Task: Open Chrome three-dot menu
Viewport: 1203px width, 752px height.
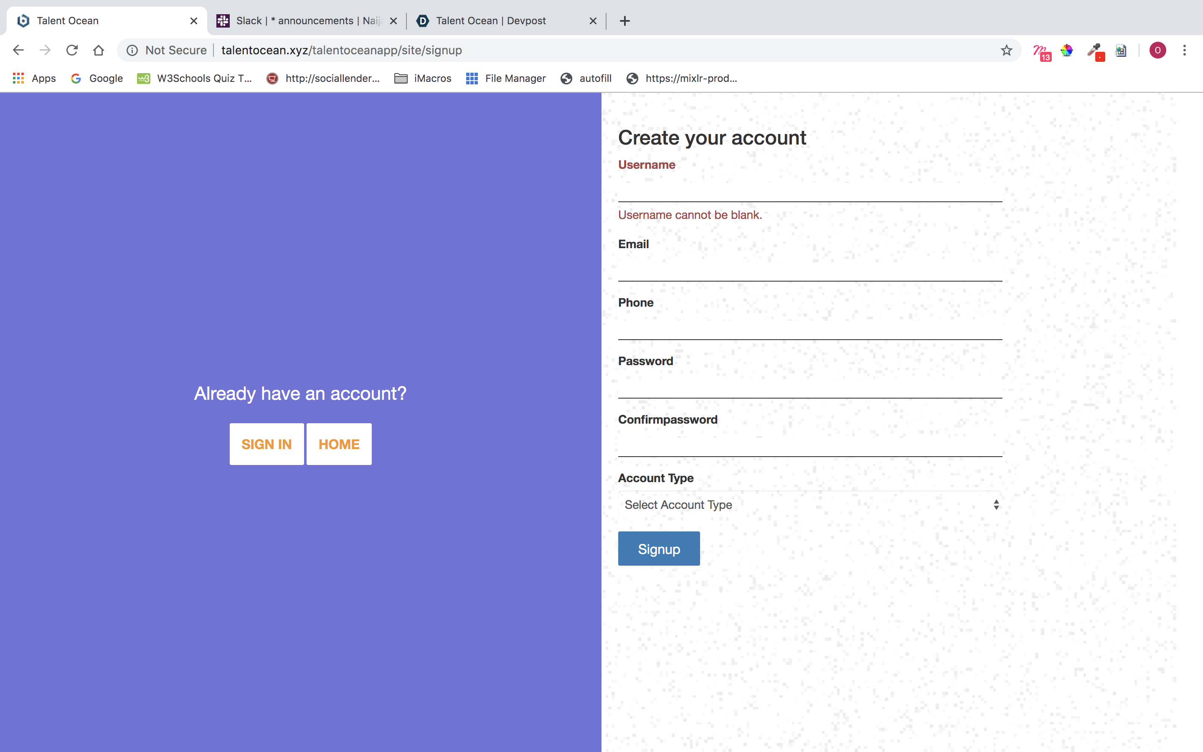Action: [x=1185, y=50]
